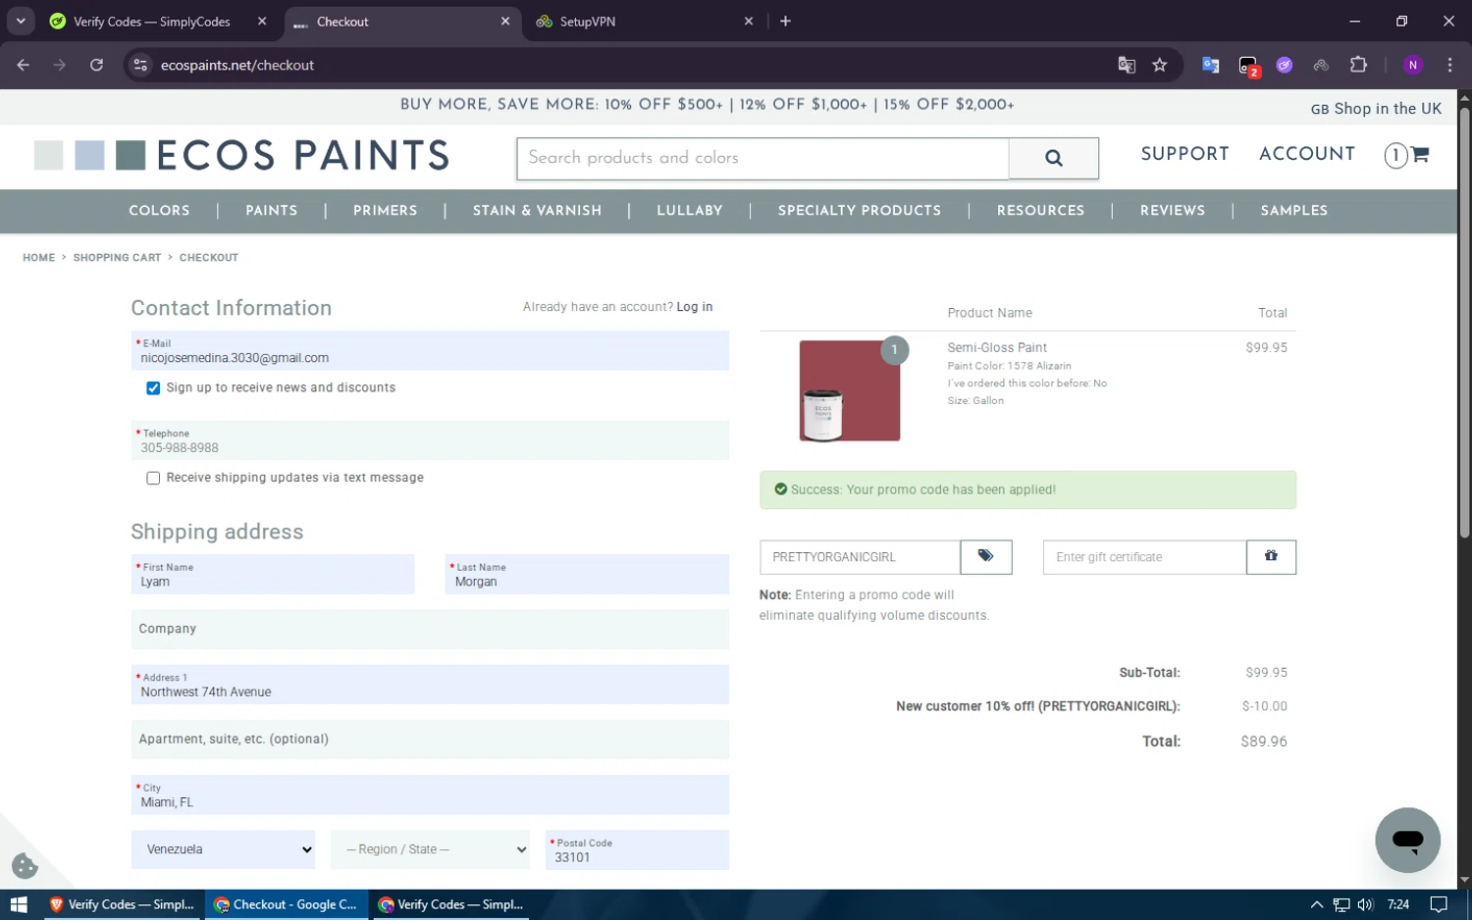Open PAINTS menu
1472x920 pixels.
(x=272, y=211)
